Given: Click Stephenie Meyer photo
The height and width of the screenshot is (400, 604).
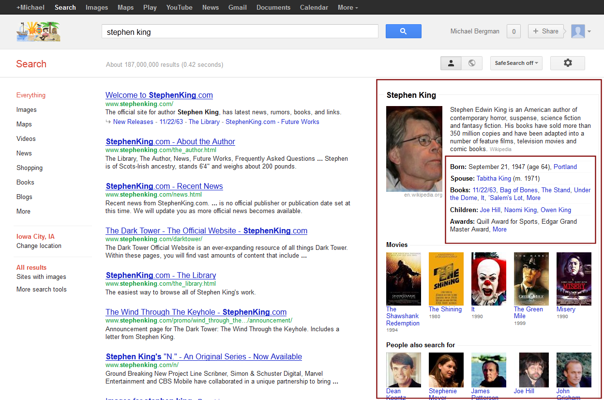Looking at the screenshot, I should 446,369.
